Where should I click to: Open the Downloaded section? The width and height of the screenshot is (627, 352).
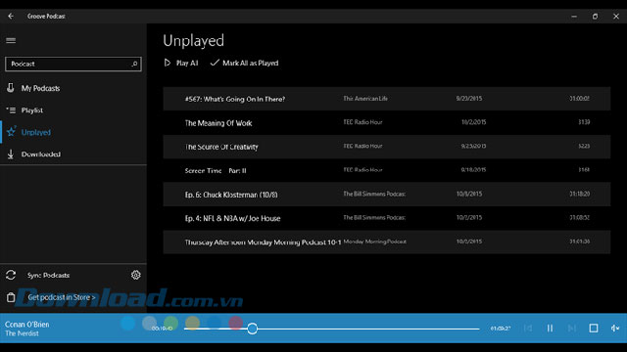pos(73,154)
